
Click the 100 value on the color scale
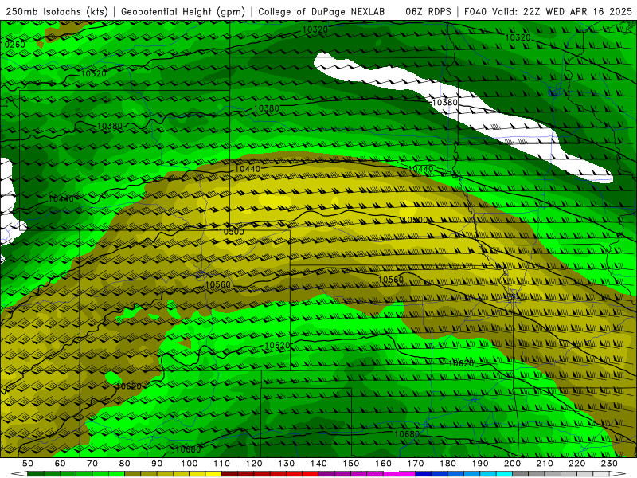tap(190, 464)
